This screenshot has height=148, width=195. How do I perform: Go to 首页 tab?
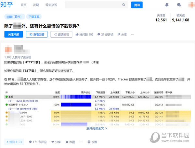click(x=23, y=5)
